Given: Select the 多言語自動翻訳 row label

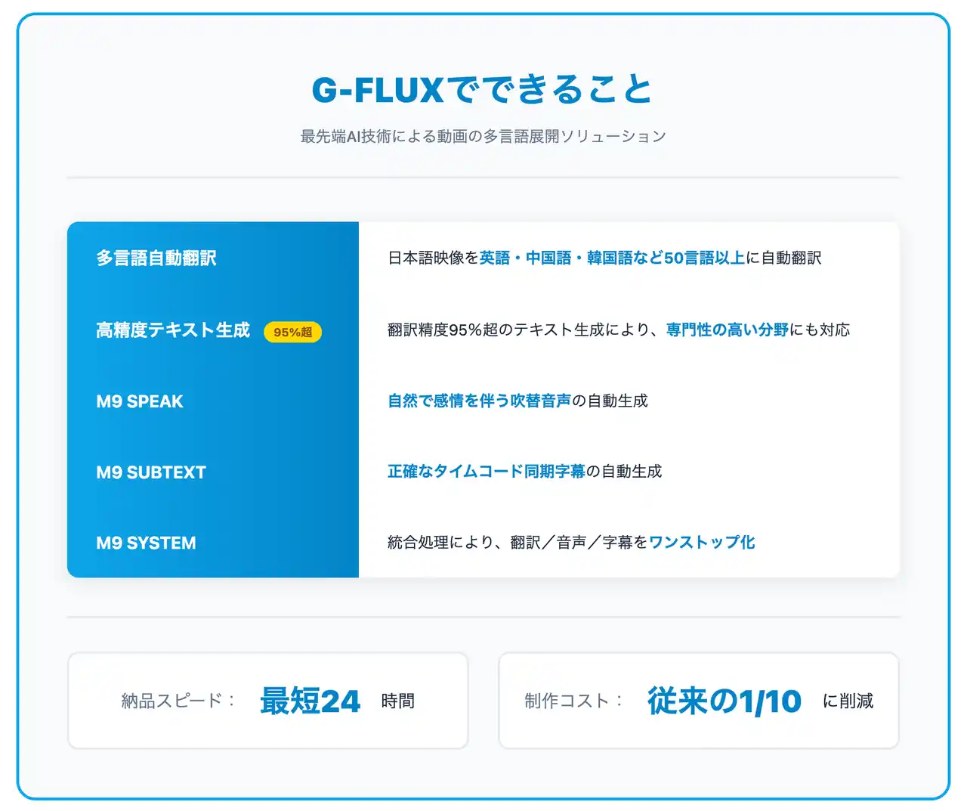Looking at the screenshot, I should [156, 258].
